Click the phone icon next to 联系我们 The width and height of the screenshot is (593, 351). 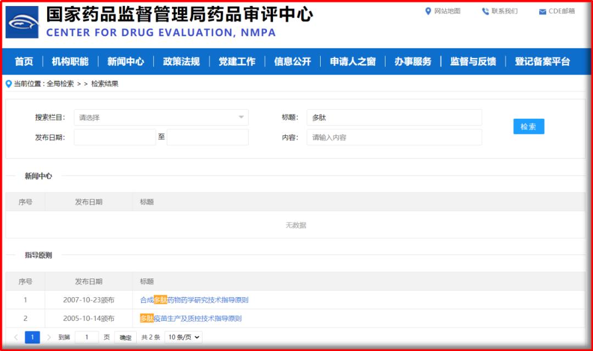pos(485,11)
